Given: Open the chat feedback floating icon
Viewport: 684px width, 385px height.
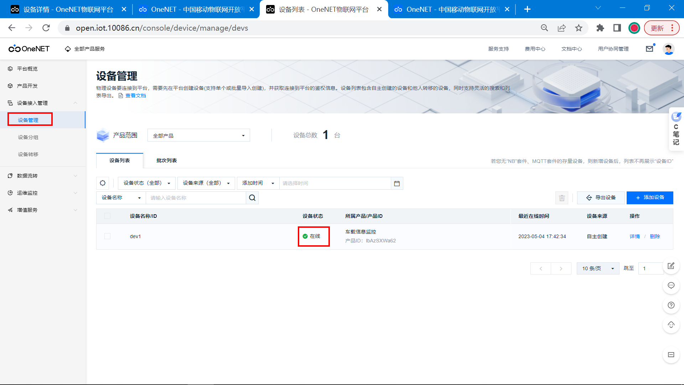Looking at the screenshot, I should coord(671,286).
